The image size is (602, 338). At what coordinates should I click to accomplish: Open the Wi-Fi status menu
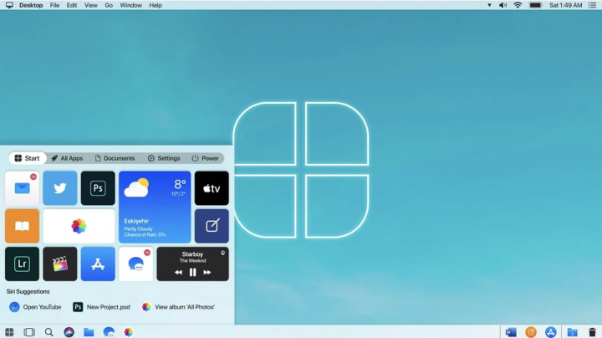click(x=518, y=5)
